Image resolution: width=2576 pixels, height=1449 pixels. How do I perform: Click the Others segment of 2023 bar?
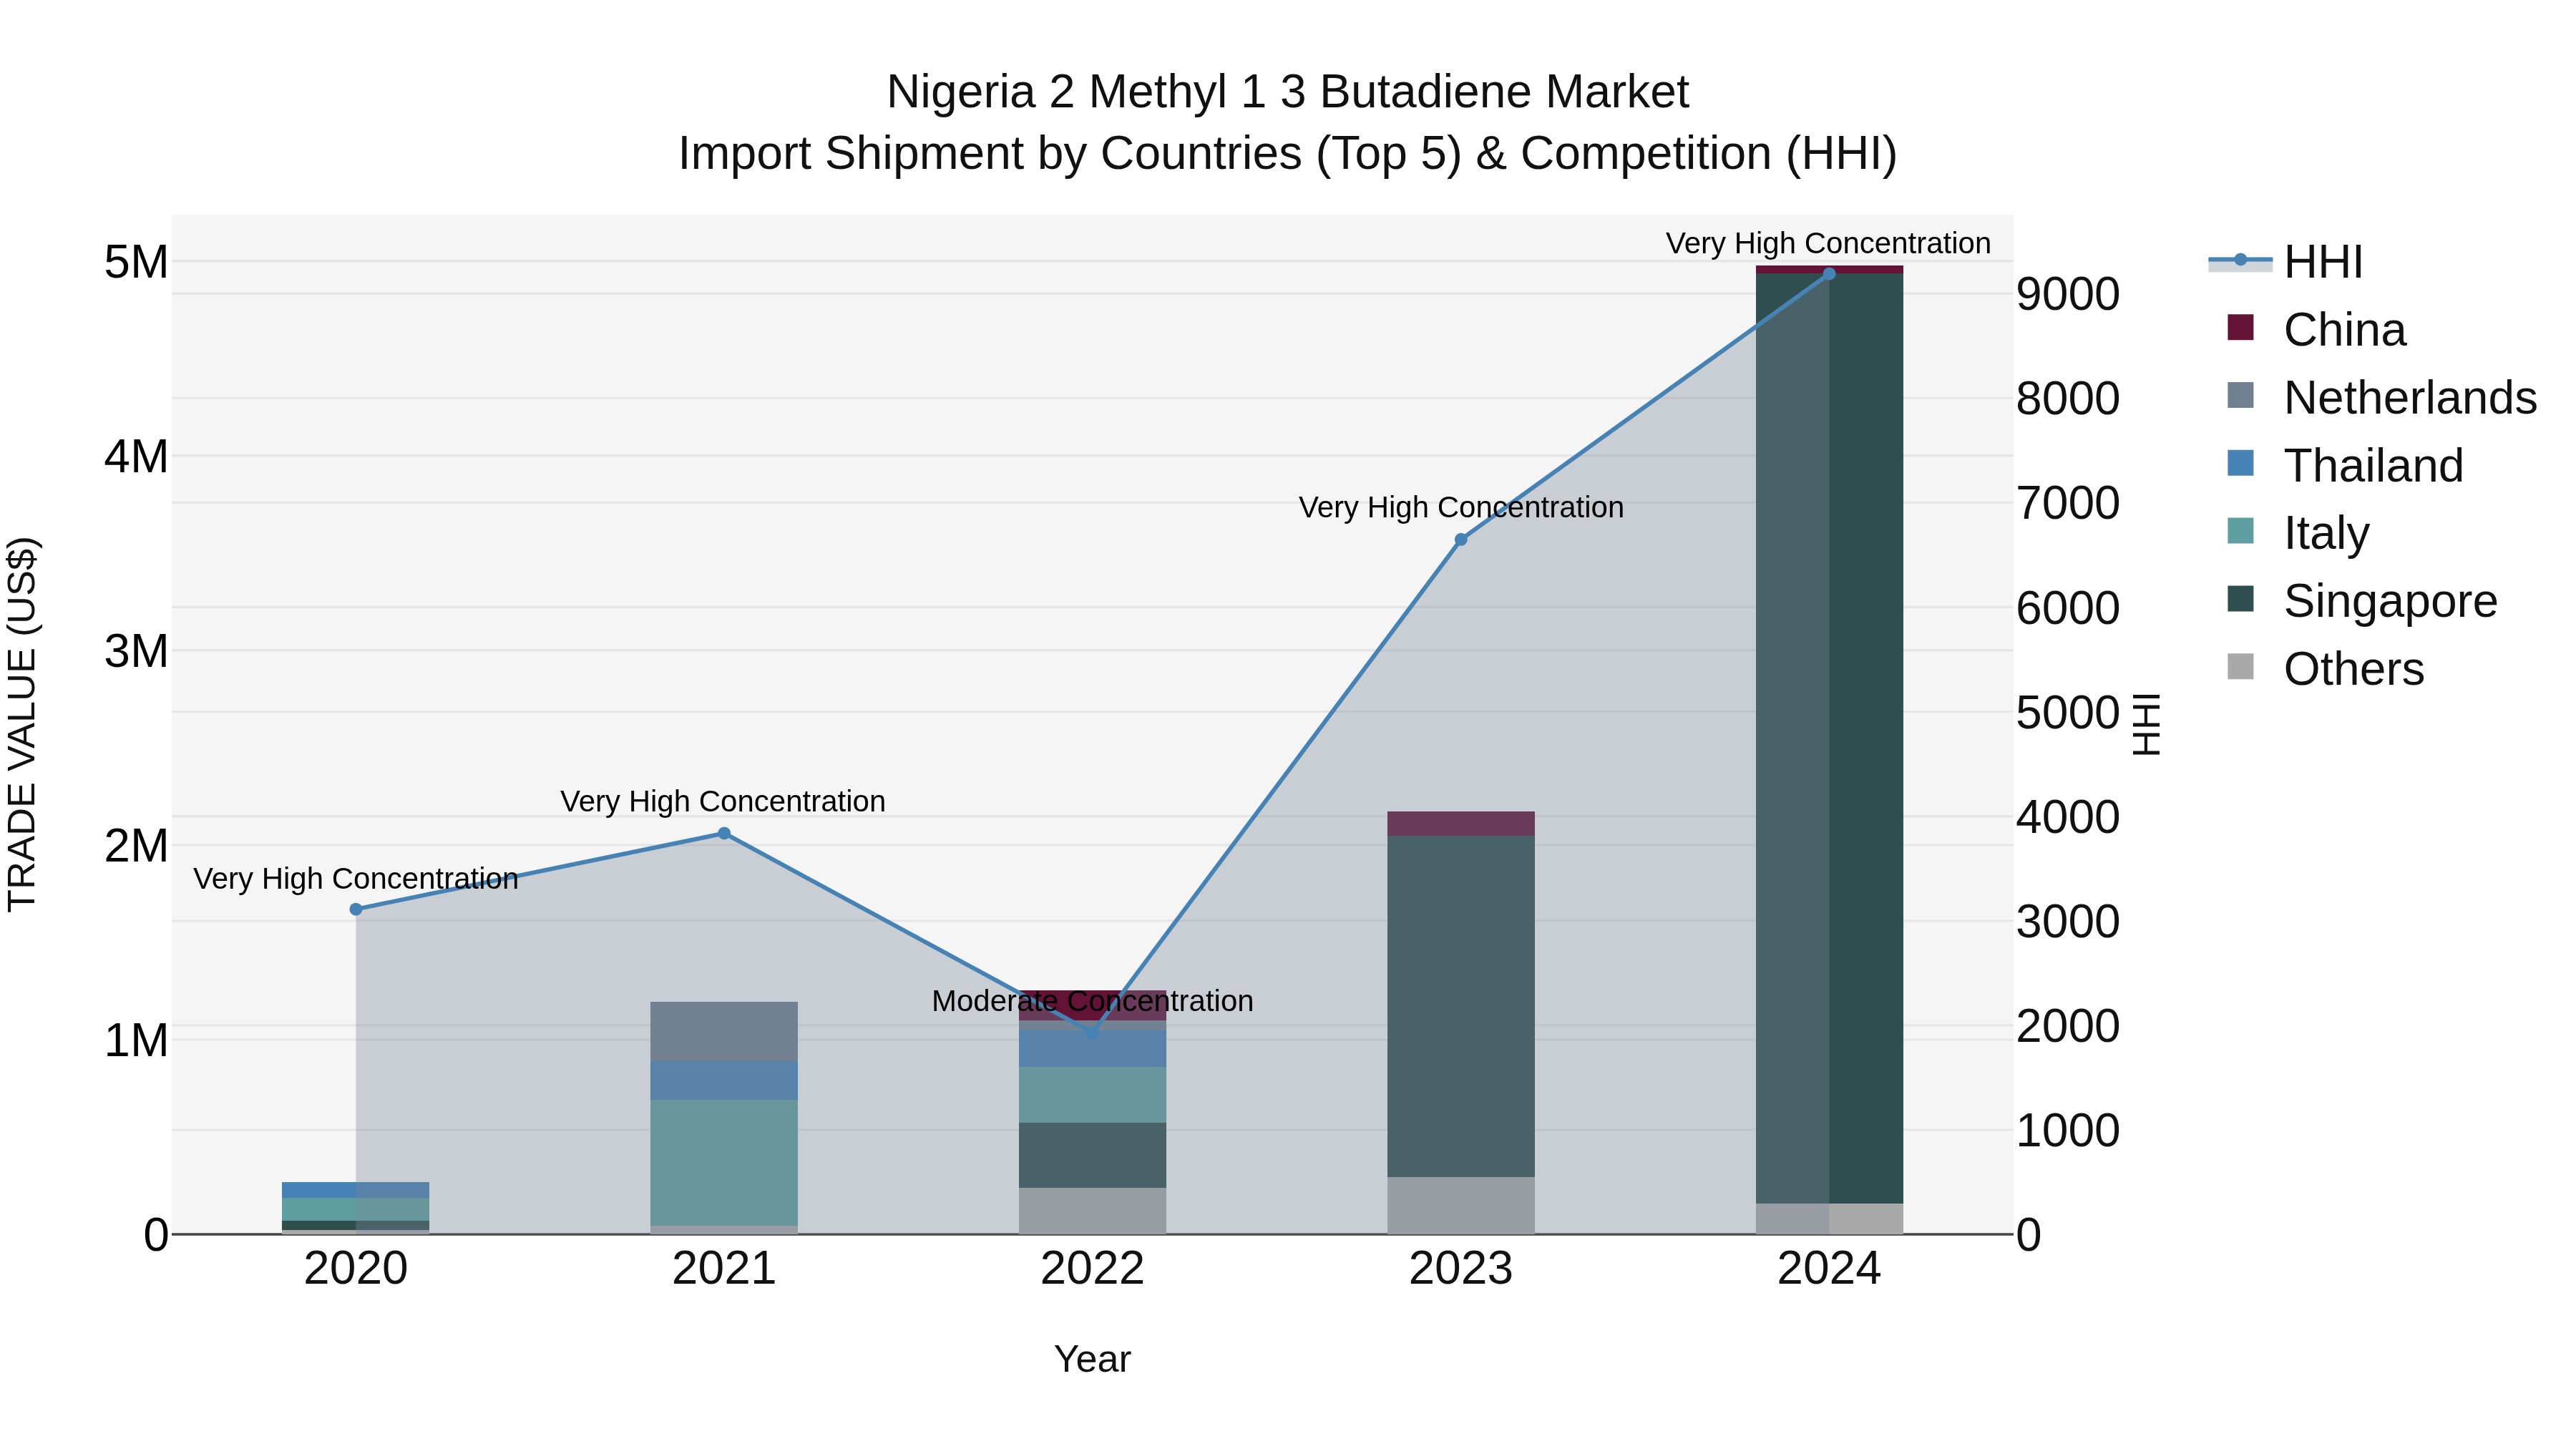(1461, 1205)
